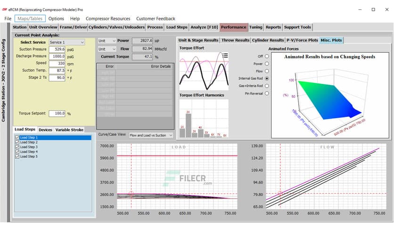Click the 3D animated results surface plot
The width and height of the screenshot is (394, 228).
[x=330, y=95]
